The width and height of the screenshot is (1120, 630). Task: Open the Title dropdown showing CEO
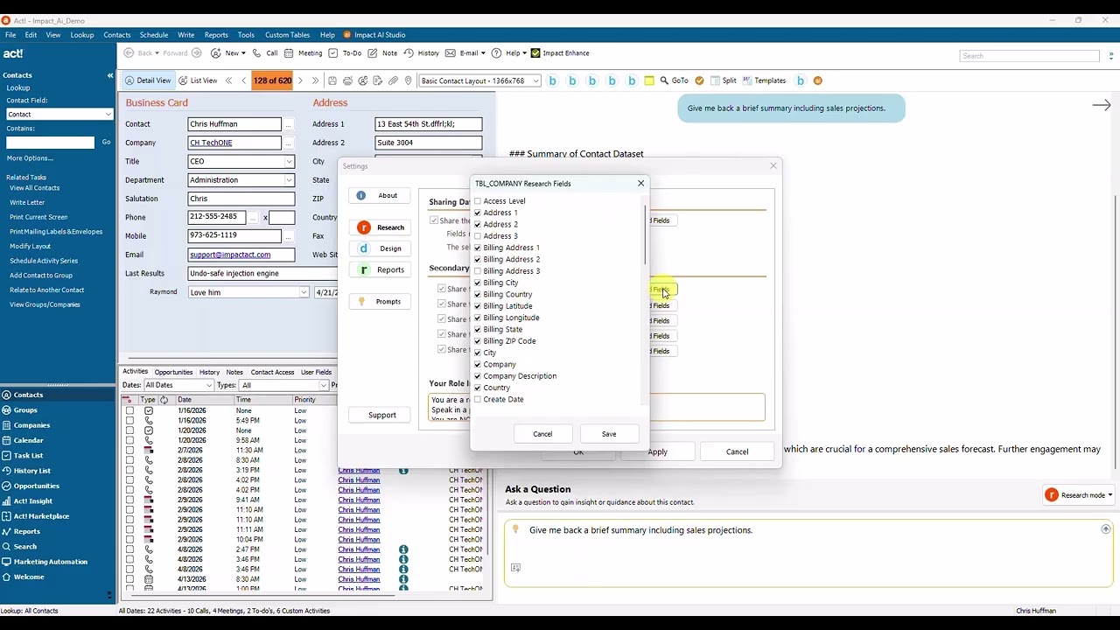pyautogui.click(x=289, y=162)
